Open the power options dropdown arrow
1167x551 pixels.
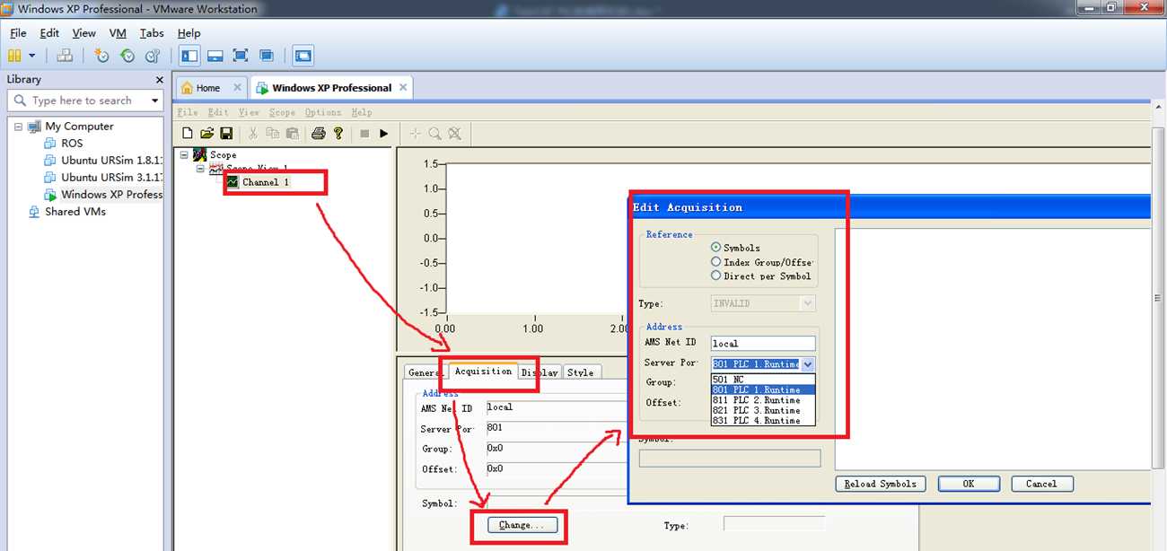[31, 56]
